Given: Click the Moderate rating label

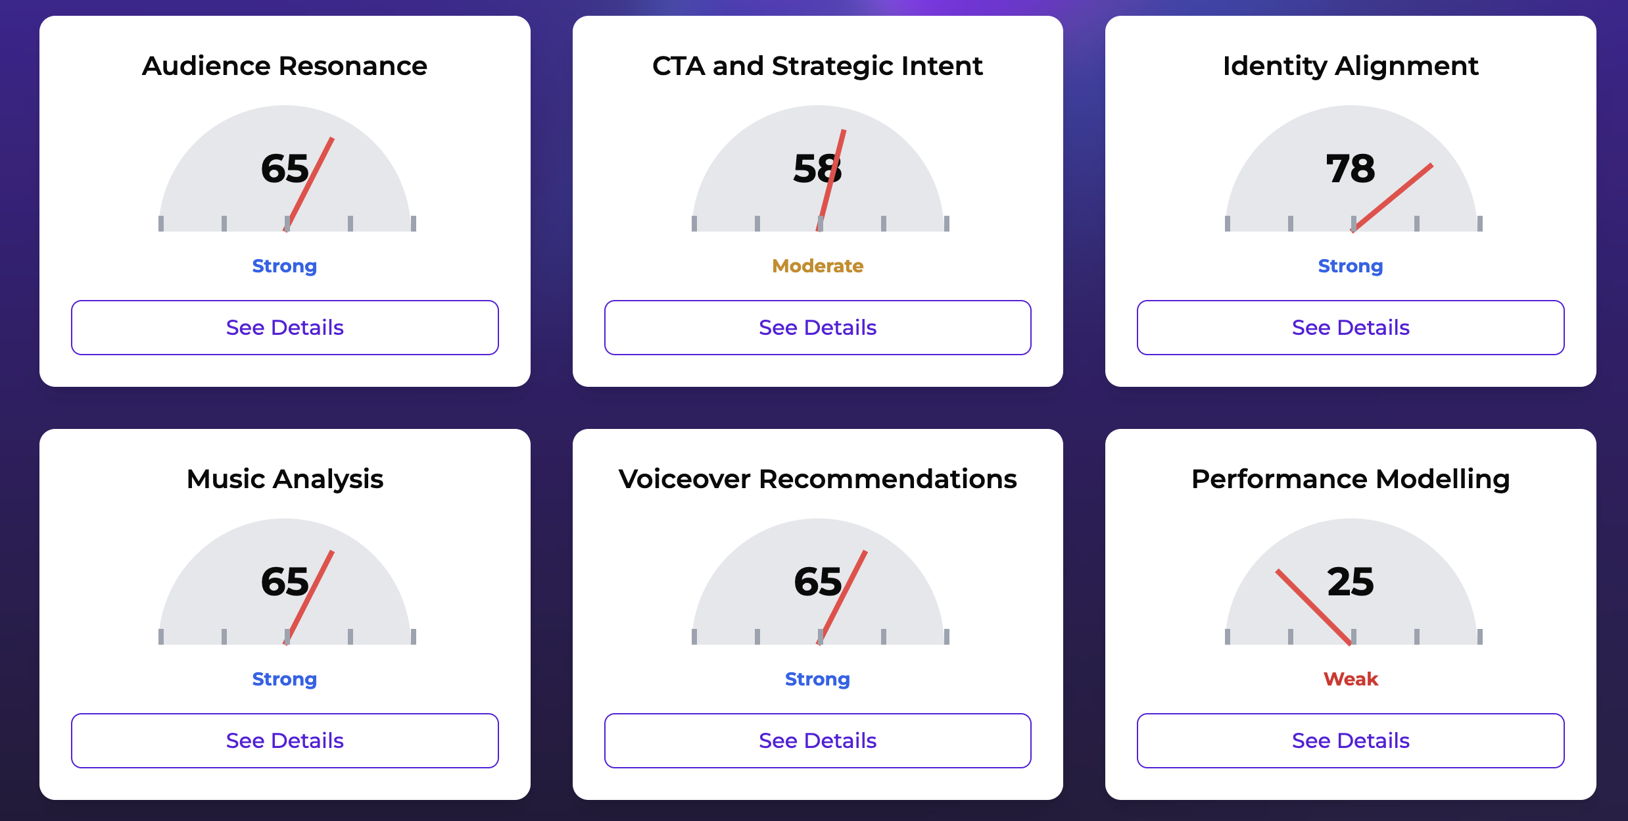Looking at the screenshot, I should (x=817, y=266).
